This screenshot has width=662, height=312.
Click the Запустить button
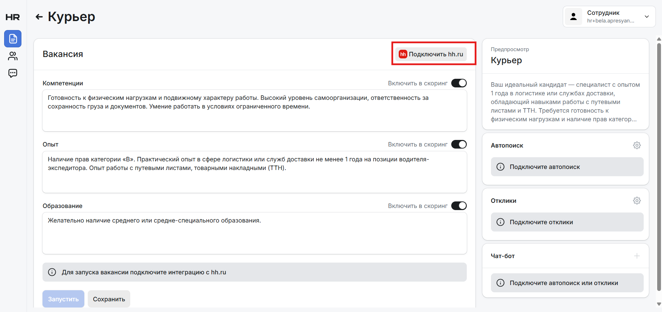point(63,299)
